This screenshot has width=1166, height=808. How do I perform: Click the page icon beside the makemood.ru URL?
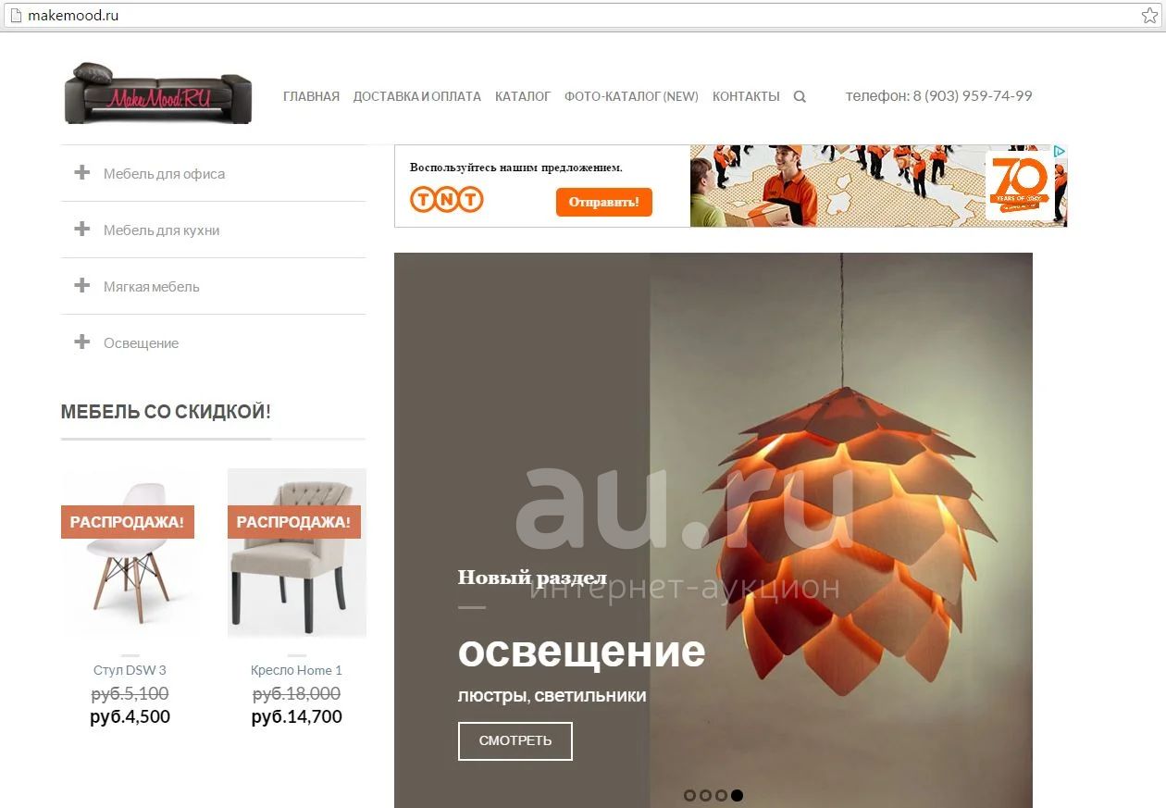point(16,16)
